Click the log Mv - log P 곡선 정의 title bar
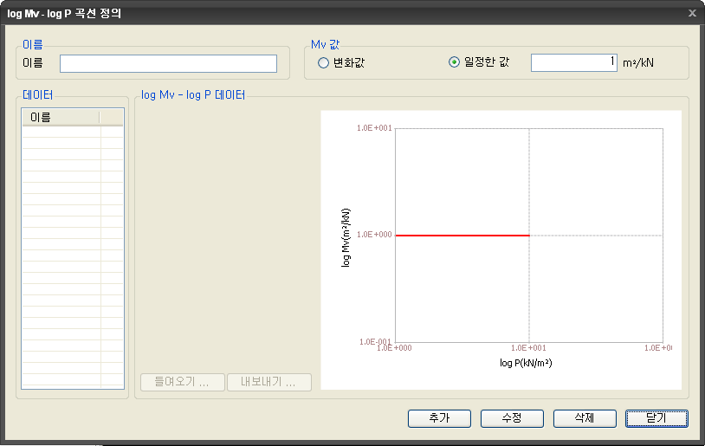The image size is (705, 446). (x=260, y=13)
